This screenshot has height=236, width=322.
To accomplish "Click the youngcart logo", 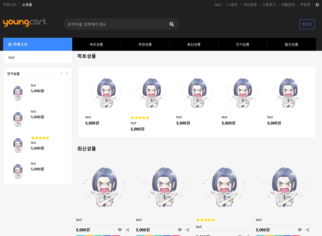I will click(x=25, y=22).
